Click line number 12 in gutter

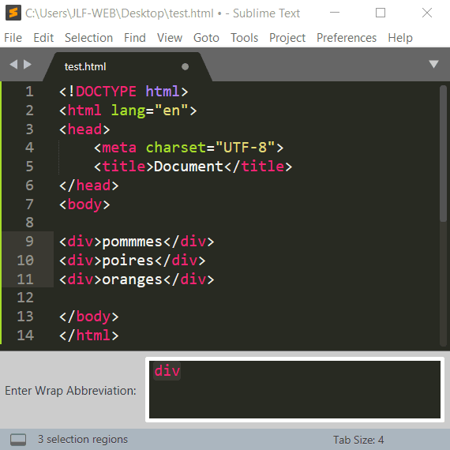[25, 298]
